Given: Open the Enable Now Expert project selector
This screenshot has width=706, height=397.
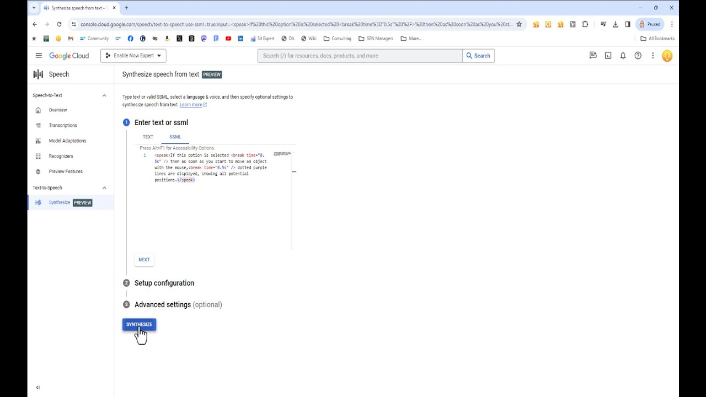Looking at the screenshot, I should pyautogui.click(x=133, y=56).
